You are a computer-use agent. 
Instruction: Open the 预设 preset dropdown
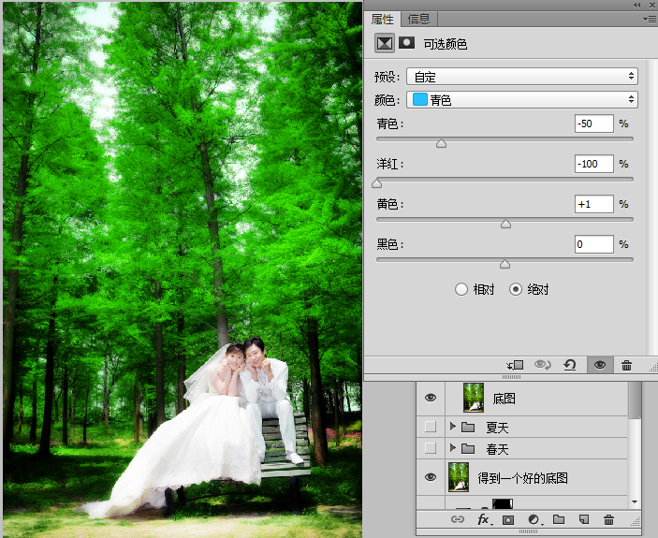pyautogui.click(x=522, y=77)
